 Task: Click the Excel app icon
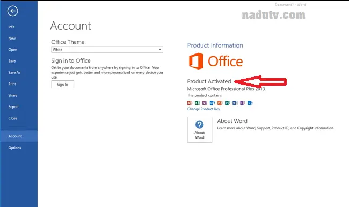[x=197, y=103]
